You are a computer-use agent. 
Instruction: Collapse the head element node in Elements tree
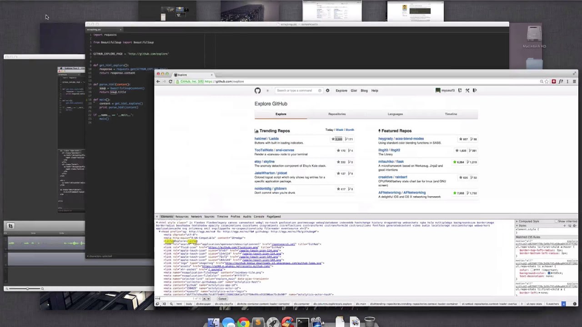click(x=159, y=232)
